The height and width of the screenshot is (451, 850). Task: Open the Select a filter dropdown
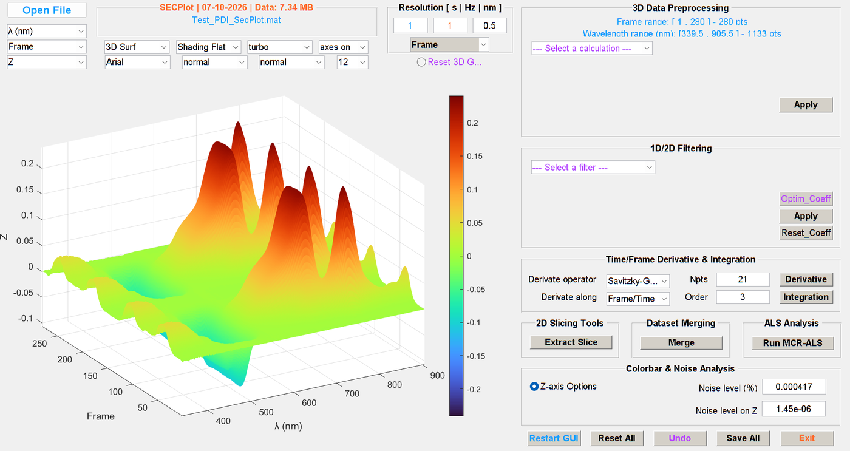(x=593, y=167)
